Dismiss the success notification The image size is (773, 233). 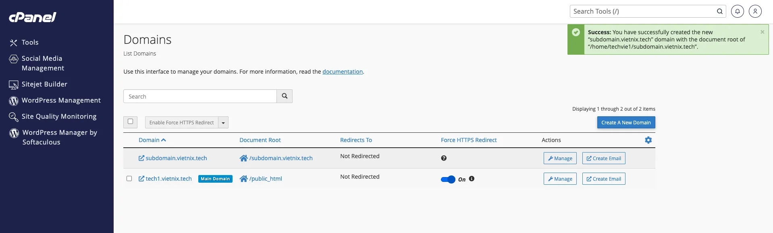click(x=762, y=32)
